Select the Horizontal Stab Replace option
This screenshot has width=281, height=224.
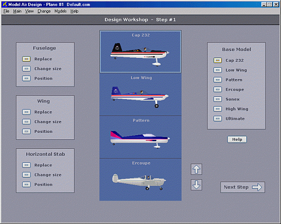pyautogui.click(x=26, y=165)
